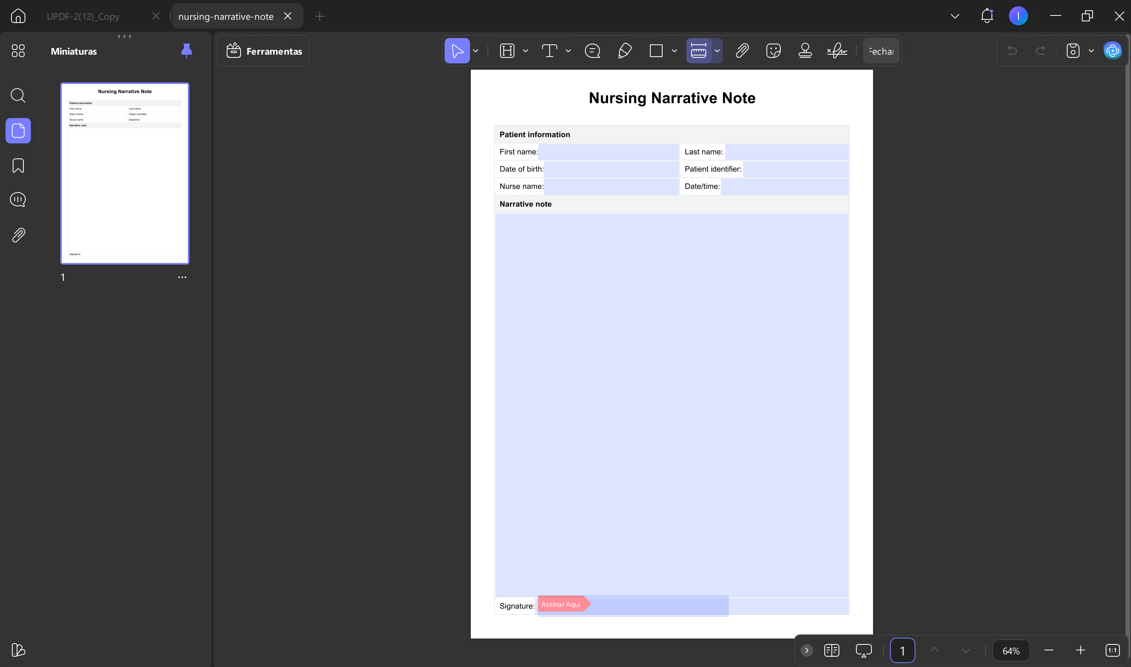Toggle the thumbnails panel in sidebar
Screen dimensions: 1131x667
[x=18, y=131]
